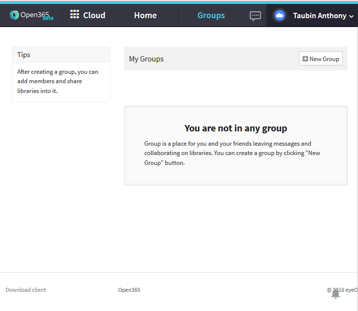Click the 2016 eyeOS copyright text
This screenshot has height=311, width=358.
point(342,290)
